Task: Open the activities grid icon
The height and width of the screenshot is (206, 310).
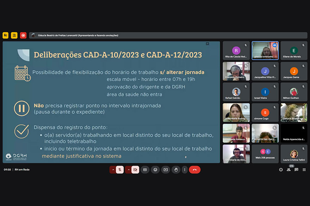Action: [x=304, y=170]
